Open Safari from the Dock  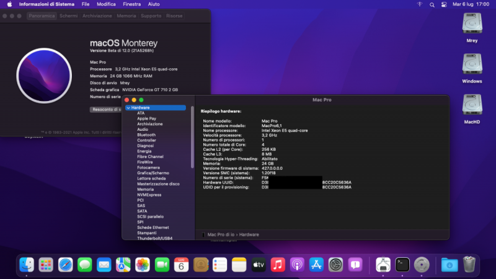(66, 265)
